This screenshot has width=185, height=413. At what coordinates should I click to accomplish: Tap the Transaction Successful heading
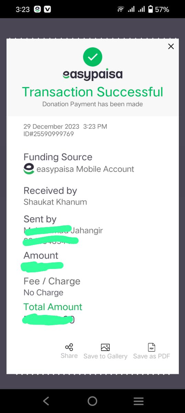pos(92,92)
